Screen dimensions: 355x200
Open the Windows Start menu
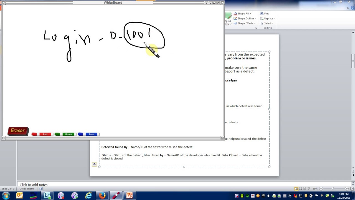(6, 196)
